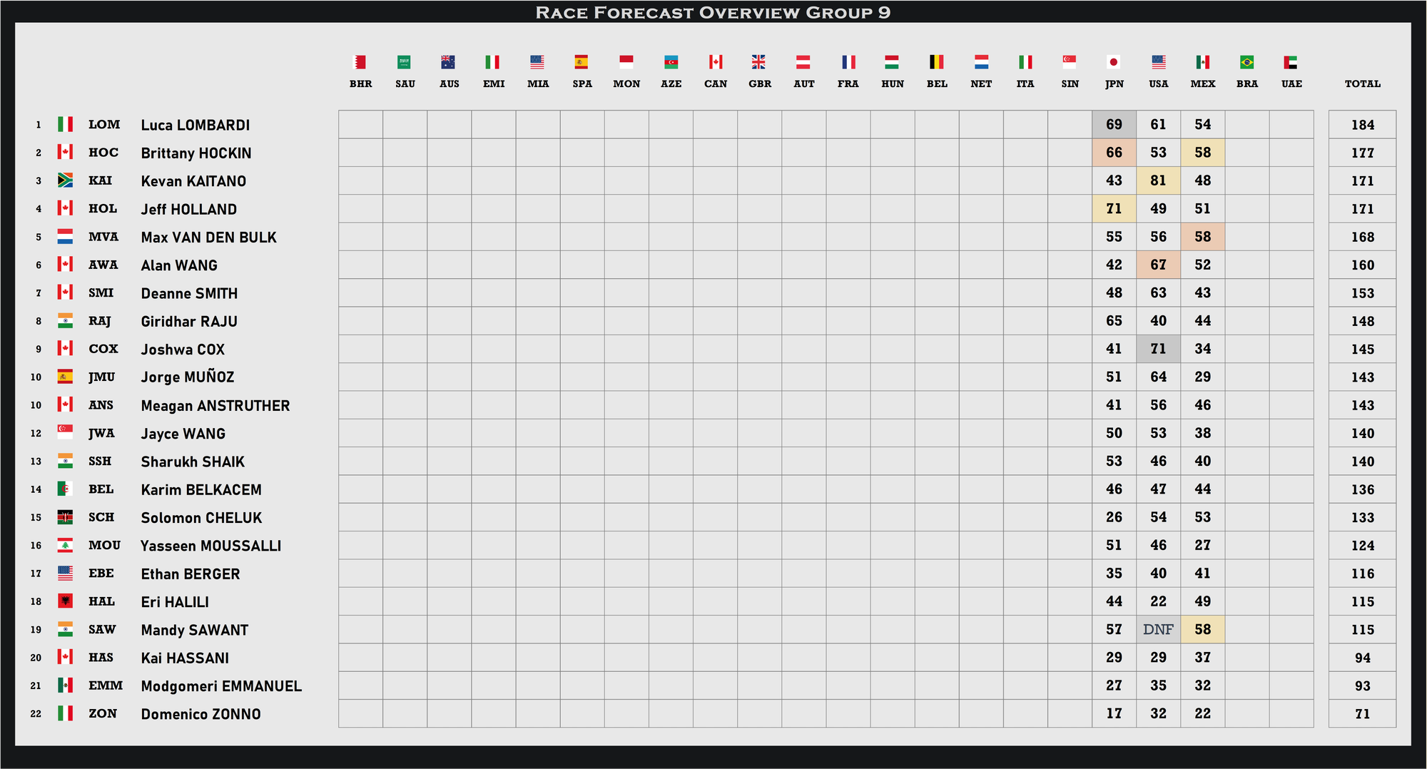
Task: Select the flag above the MON column
Action: 626,63
